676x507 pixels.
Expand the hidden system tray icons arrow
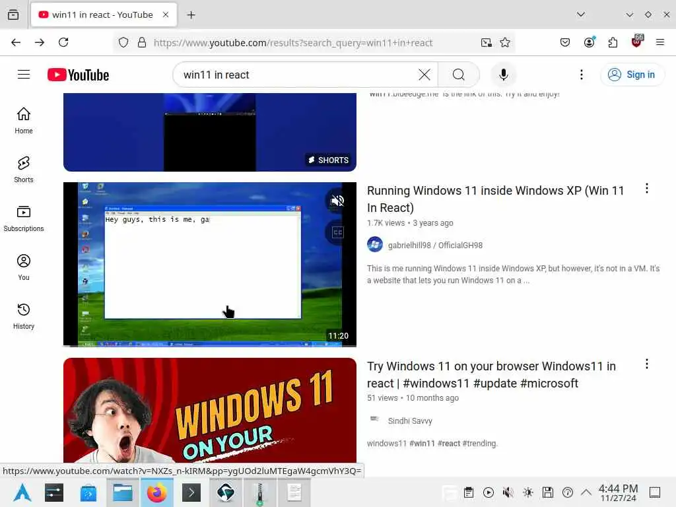[586, 492]
